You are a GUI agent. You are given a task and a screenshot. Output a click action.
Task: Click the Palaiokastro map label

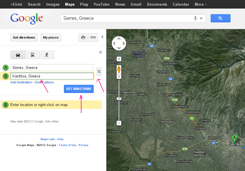coord(180,106)
